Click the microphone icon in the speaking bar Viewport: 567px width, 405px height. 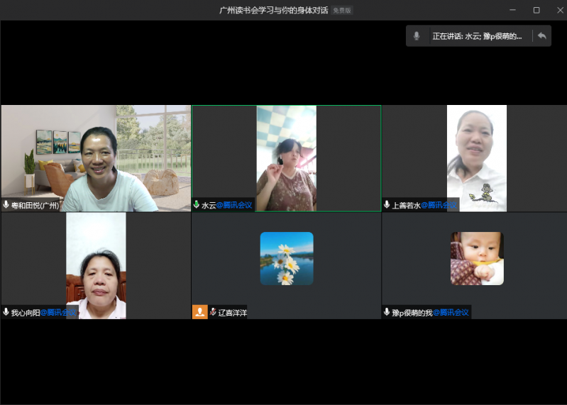pos(417,36)
